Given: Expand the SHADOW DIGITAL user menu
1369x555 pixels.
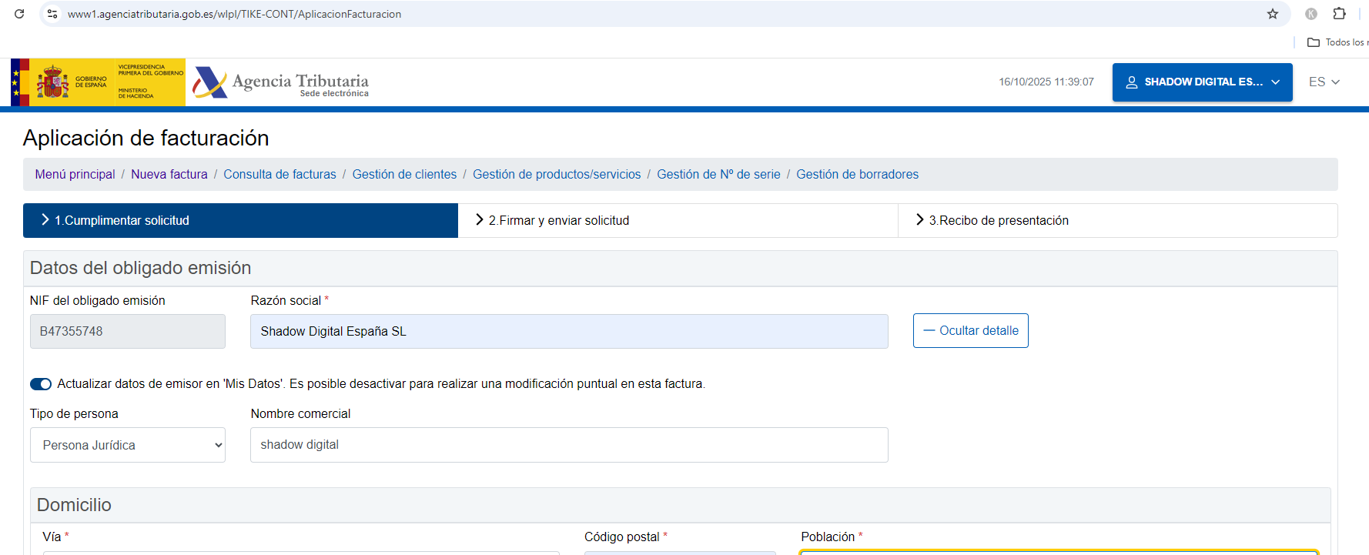Looking at the screenshot, I should (1202, 82).
